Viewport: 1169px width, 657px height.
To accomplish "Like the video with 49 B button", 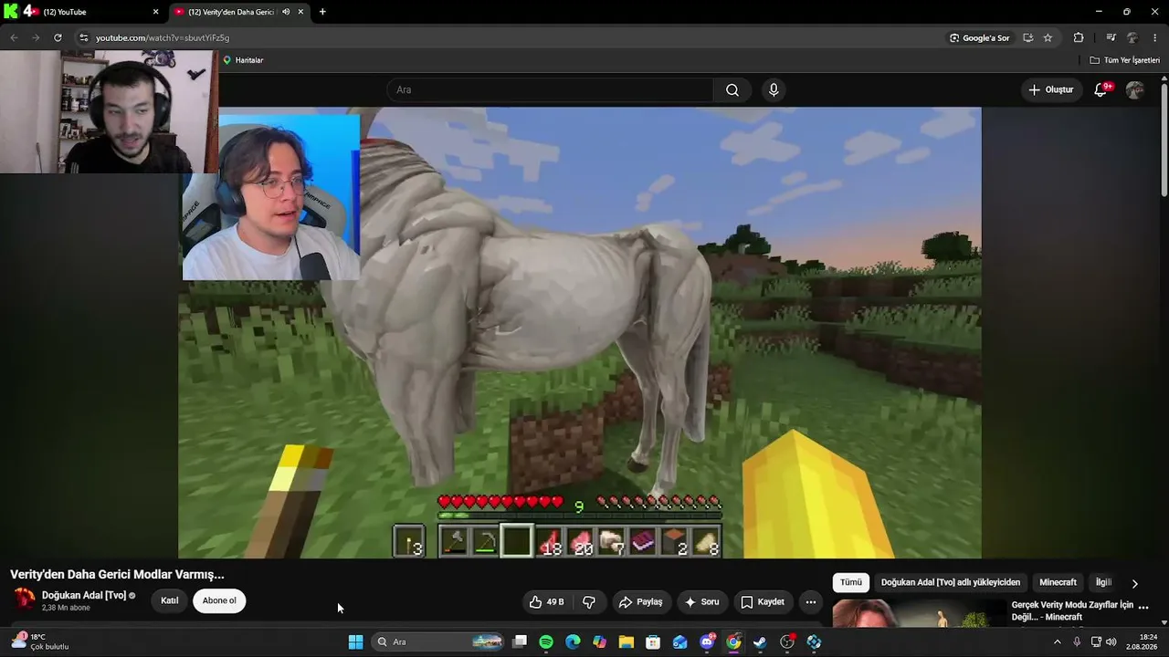I will point(547,602).
